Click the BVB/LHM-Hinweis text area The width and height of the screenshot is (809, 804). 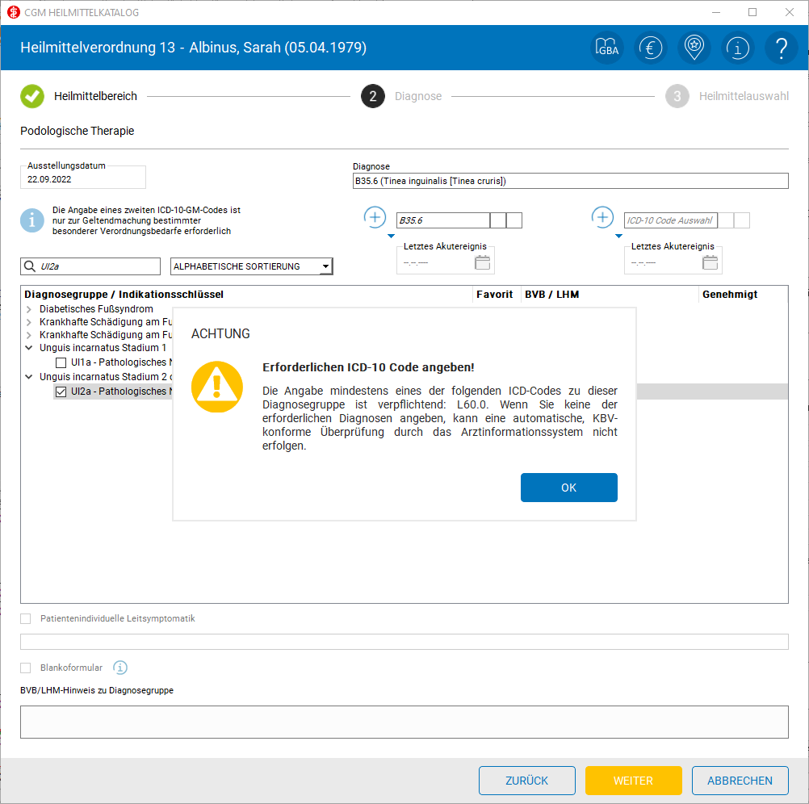pyautogui.click(x=404, y=722)
